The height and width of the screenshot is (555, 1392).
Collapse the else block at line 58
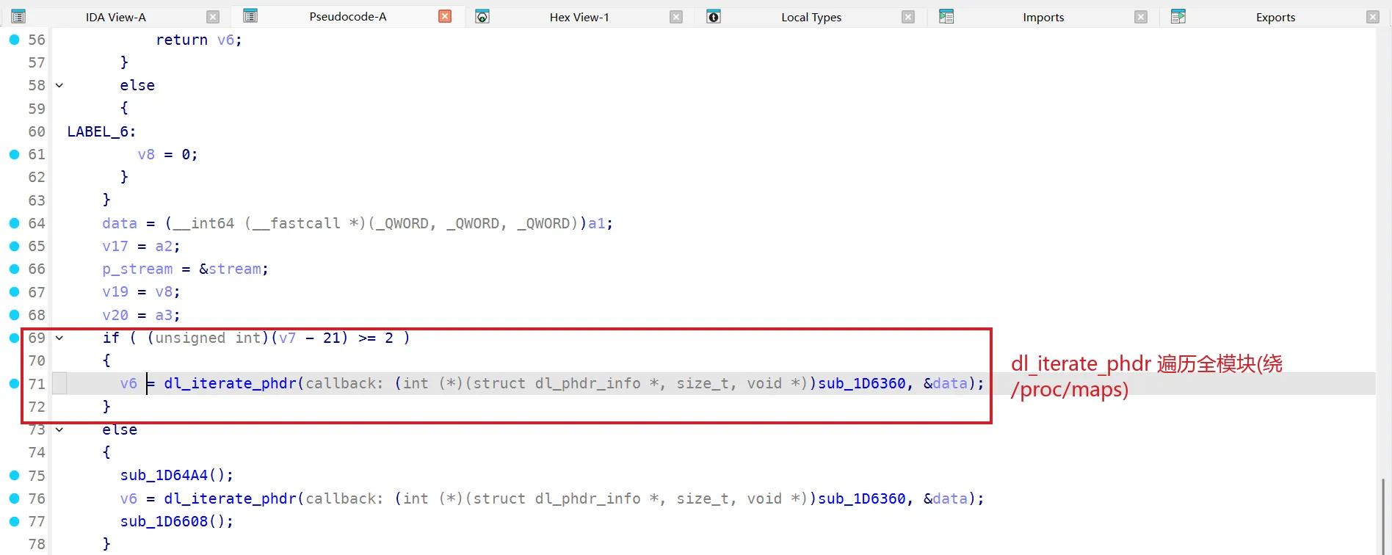tap(59, 85)
